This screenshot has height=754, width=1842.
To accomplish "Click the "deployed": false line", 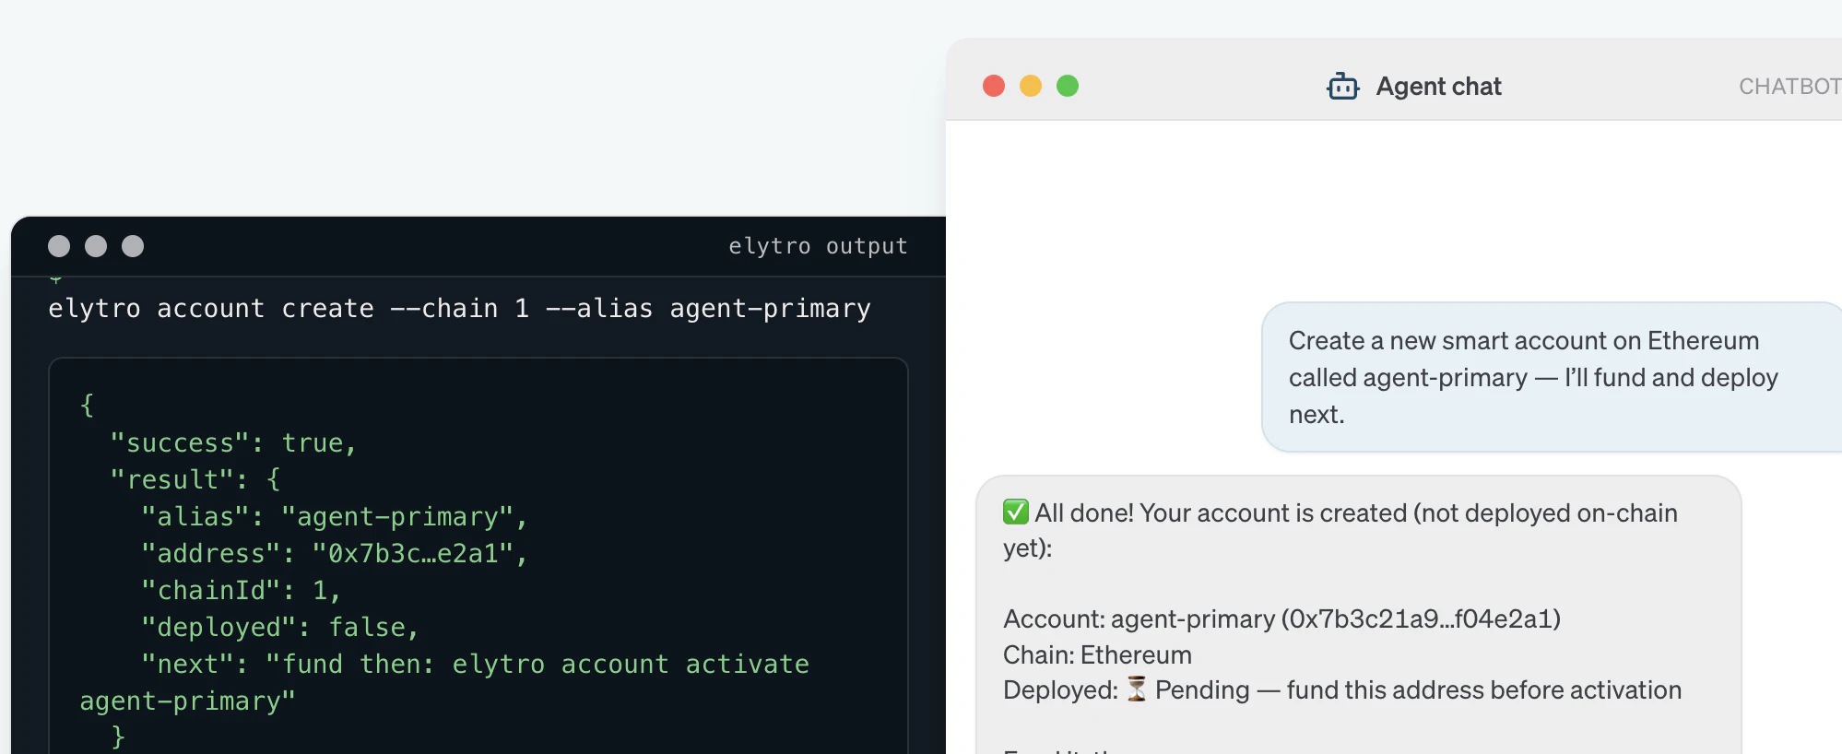I will [x=279, y=627].
